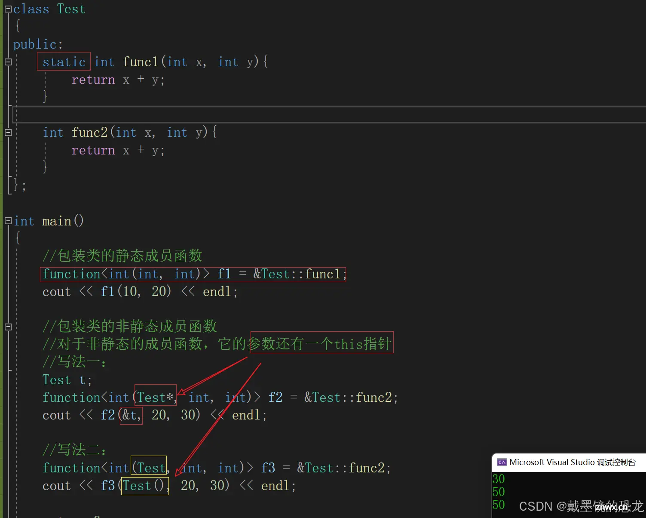646x518 pixels.
Task: Click the comment '//包装类的非静态成员函数'
Action: [x=130, y=327]
